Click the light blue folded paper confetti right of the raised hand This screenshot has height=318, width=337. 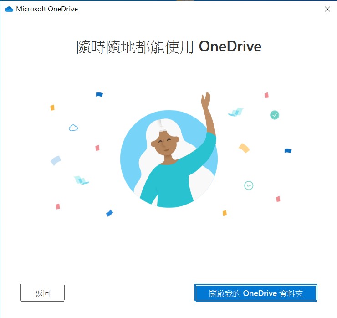(236, 112)
